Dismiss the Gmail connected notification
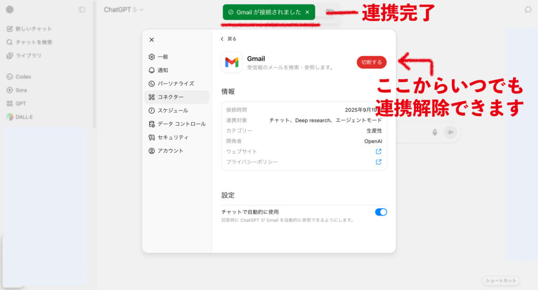Viewport: 538px width, 290px height. (x=307, y=12)
